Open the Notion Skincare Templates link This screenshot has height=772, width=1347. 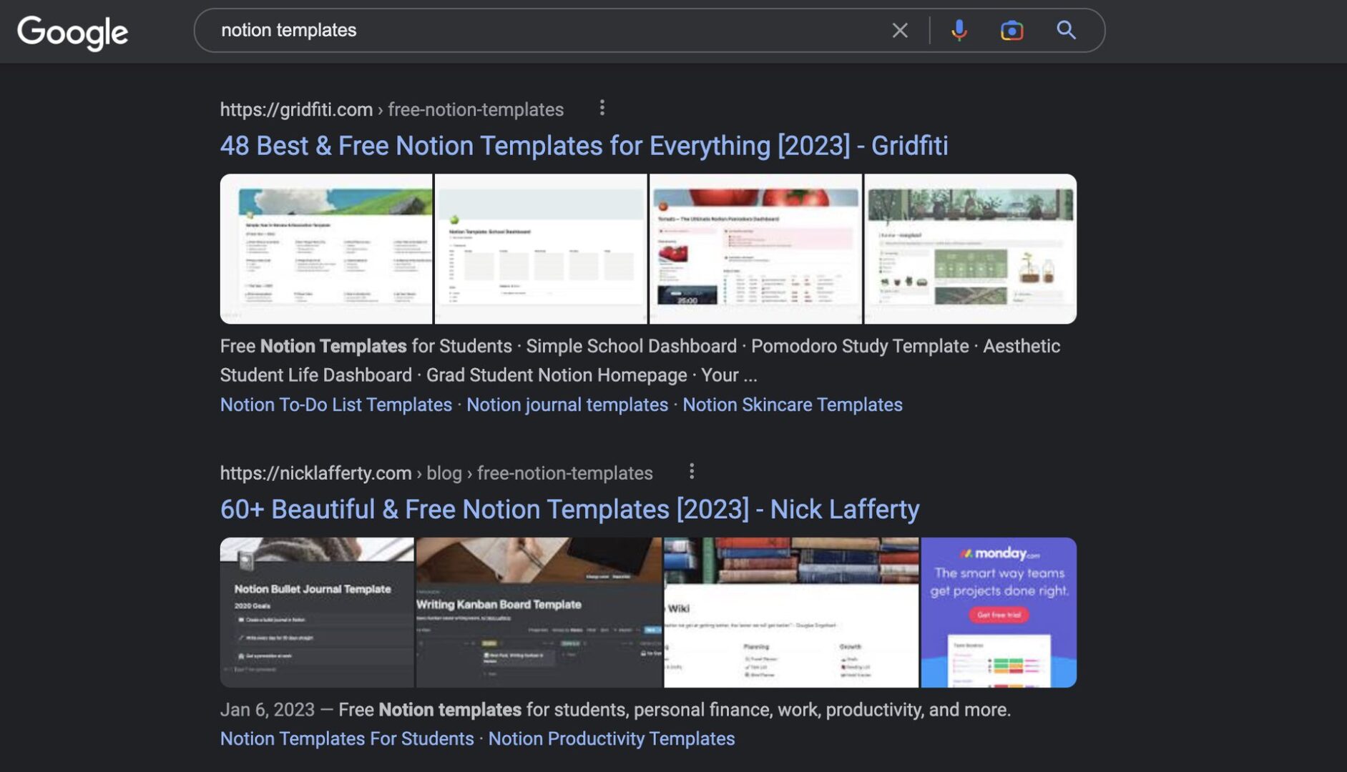(793, 404)
